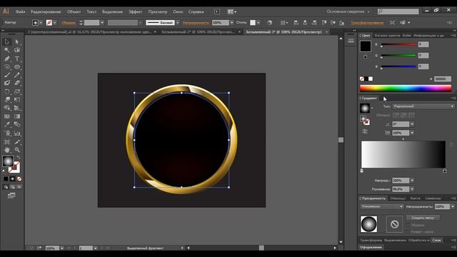
Task: Change screen mode at toolbox bottom
Action: (x=11, y=196)
